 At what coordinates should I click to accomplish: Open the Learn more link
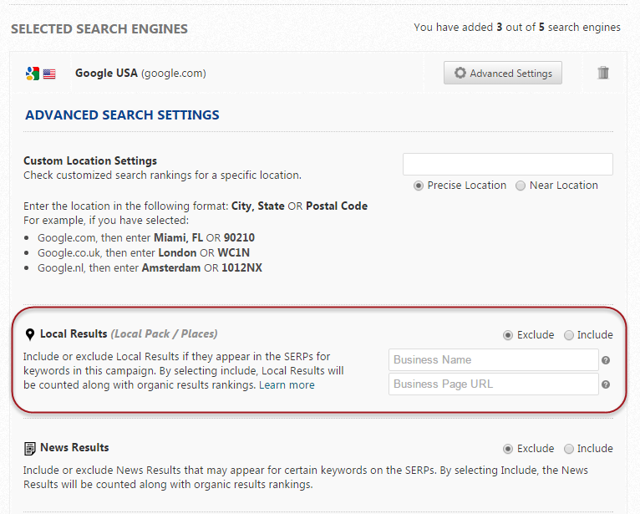pos(287,384)
